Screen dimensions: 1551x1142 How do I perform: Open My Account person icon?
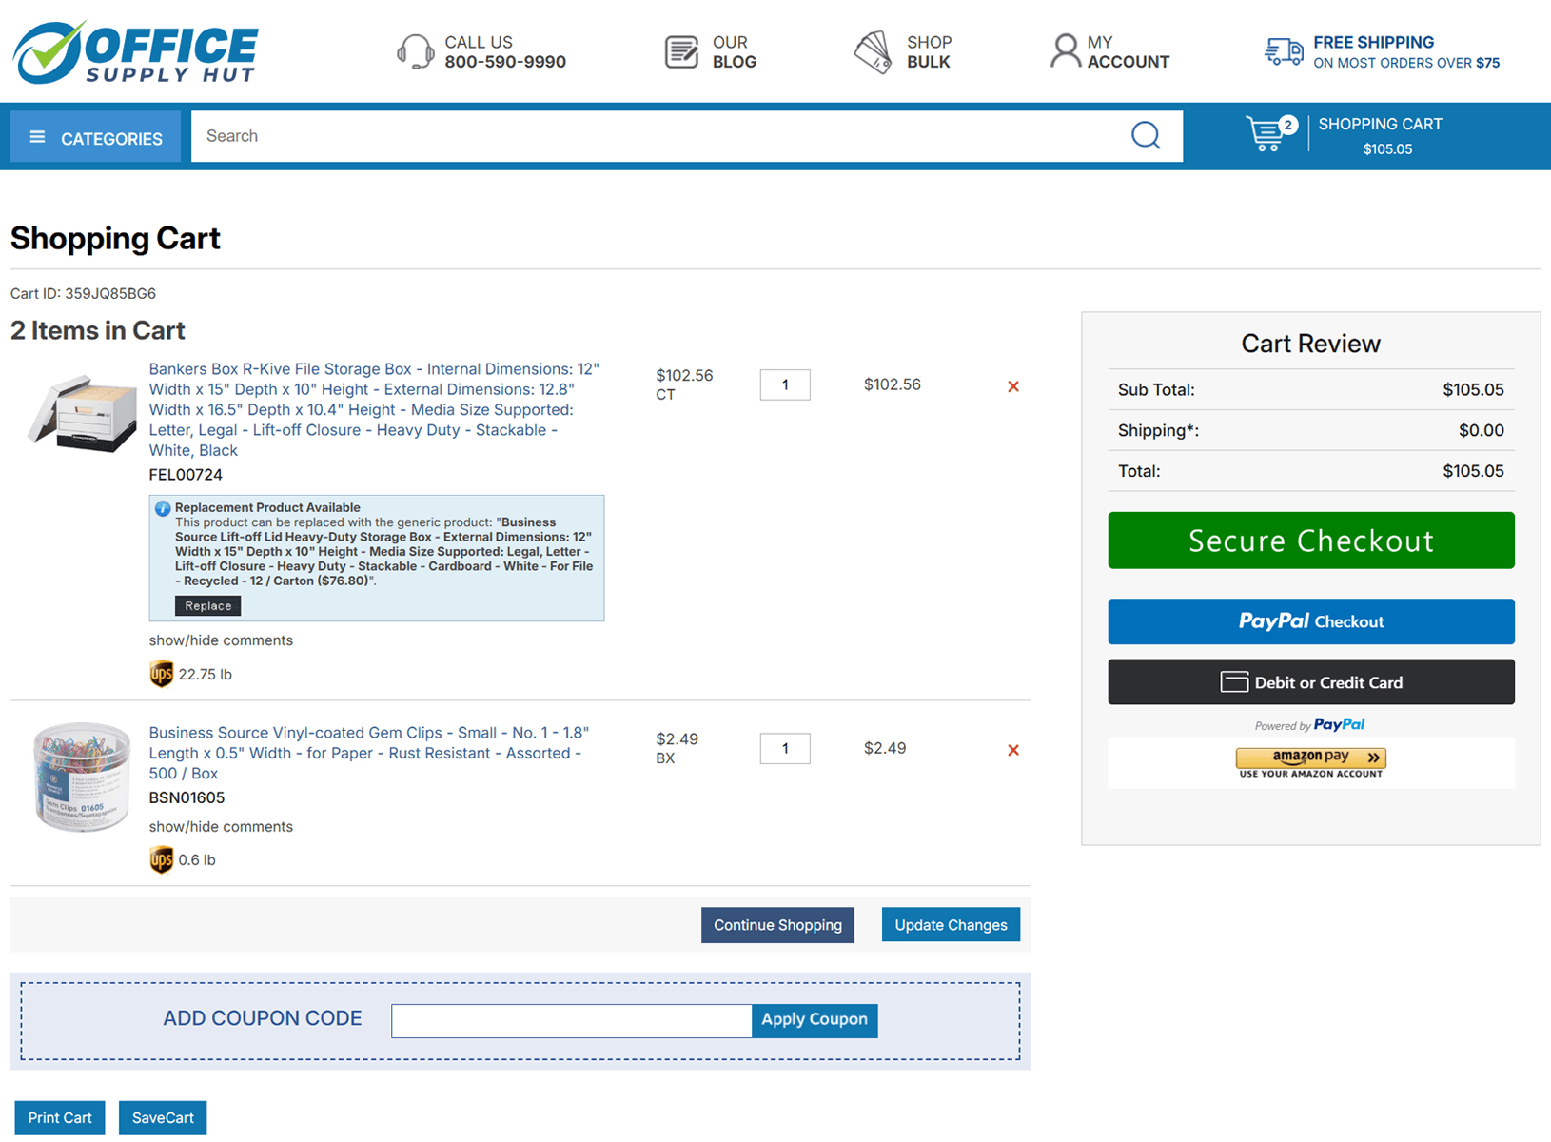click(x=1065, y=51)
